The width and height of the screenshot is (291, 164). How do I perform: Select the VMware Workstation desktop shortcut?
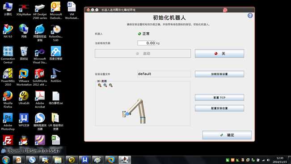click(x=24, y=77)
